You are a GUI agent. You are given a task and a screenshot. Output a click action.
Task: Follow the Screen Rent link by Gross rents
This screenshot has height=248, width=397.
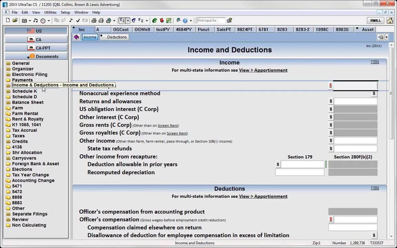pyautogui.click(x=168, y=125)
